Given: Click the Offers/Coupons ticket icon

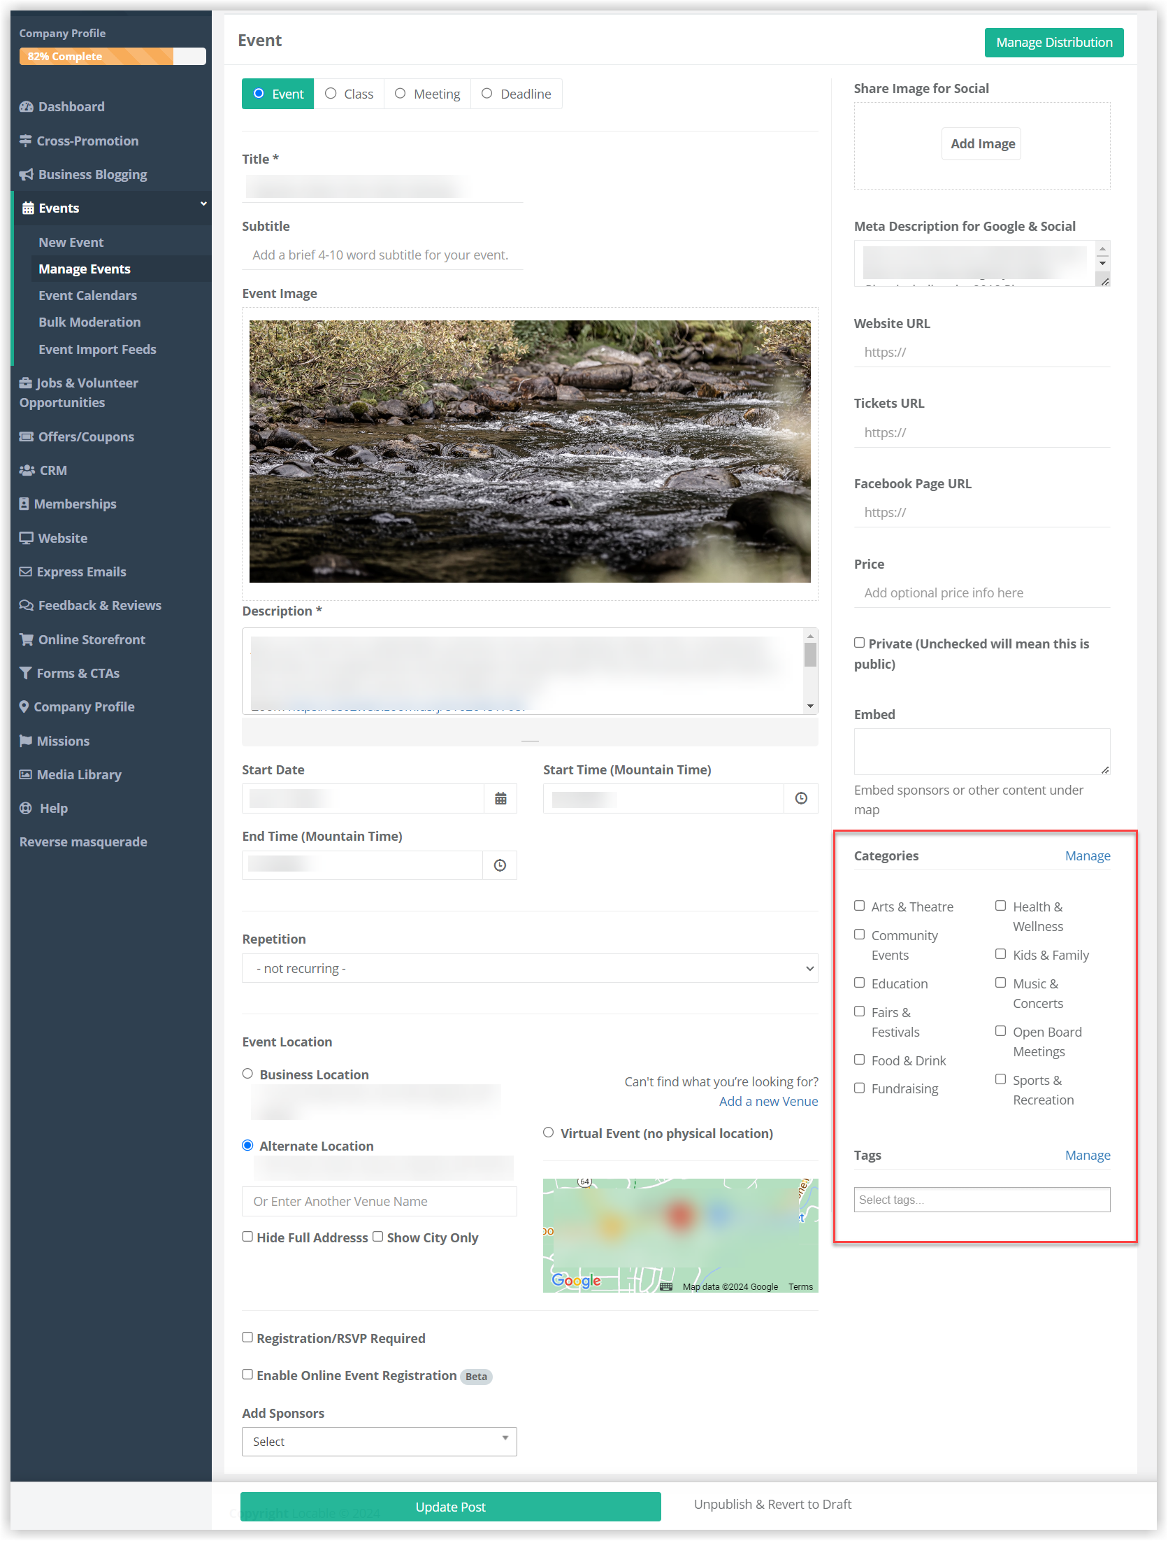Looking at the screenshot, I should click(27, 436).
